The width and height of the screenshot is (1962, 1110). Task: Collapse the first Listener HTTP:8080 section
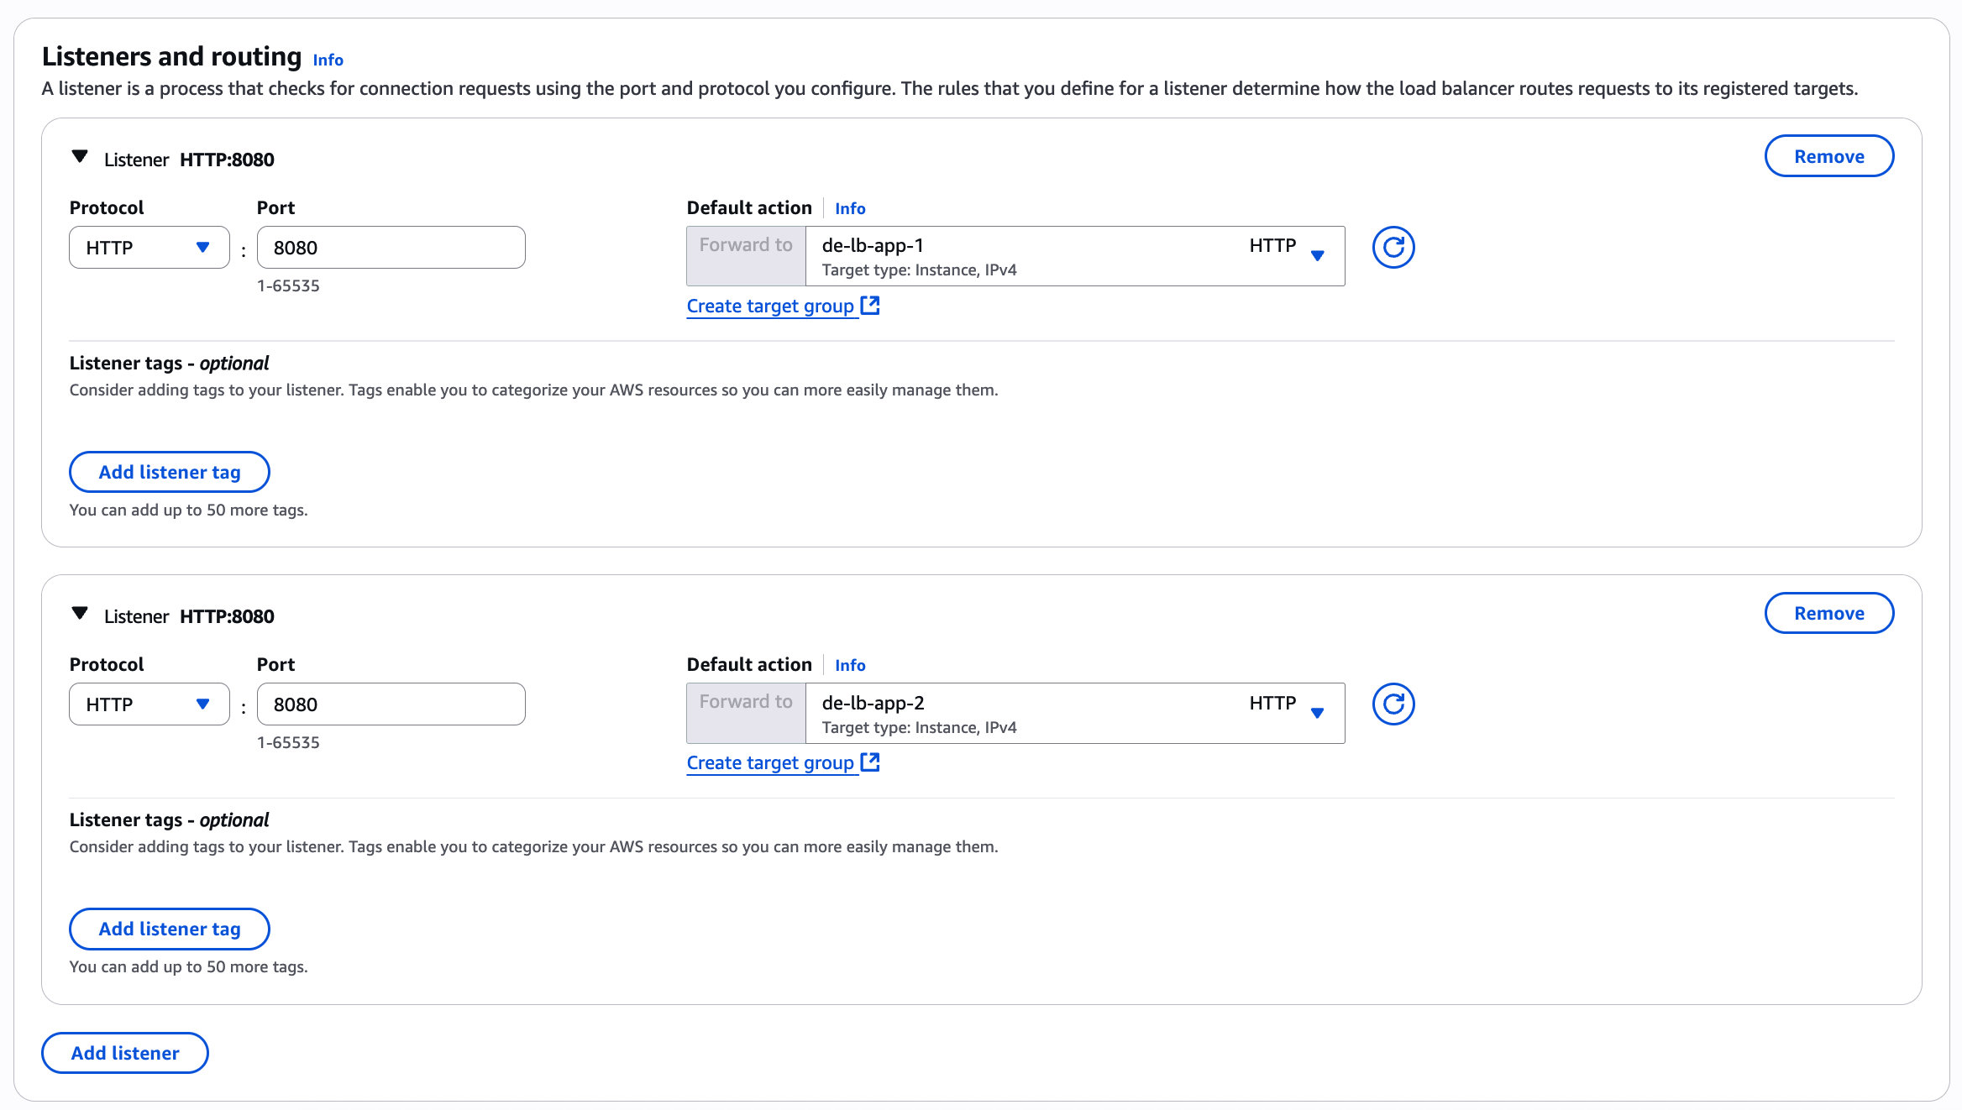click(80, 157)
